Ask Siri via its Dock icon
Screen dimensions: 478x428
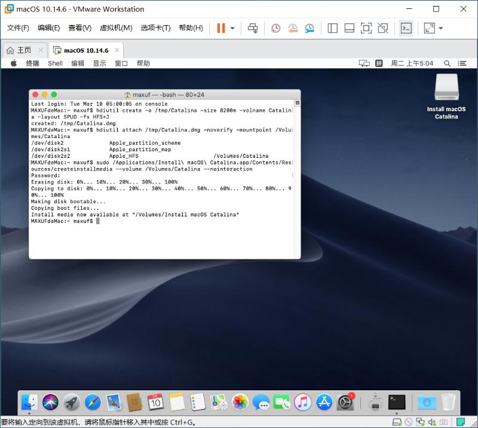coord(50,403)
